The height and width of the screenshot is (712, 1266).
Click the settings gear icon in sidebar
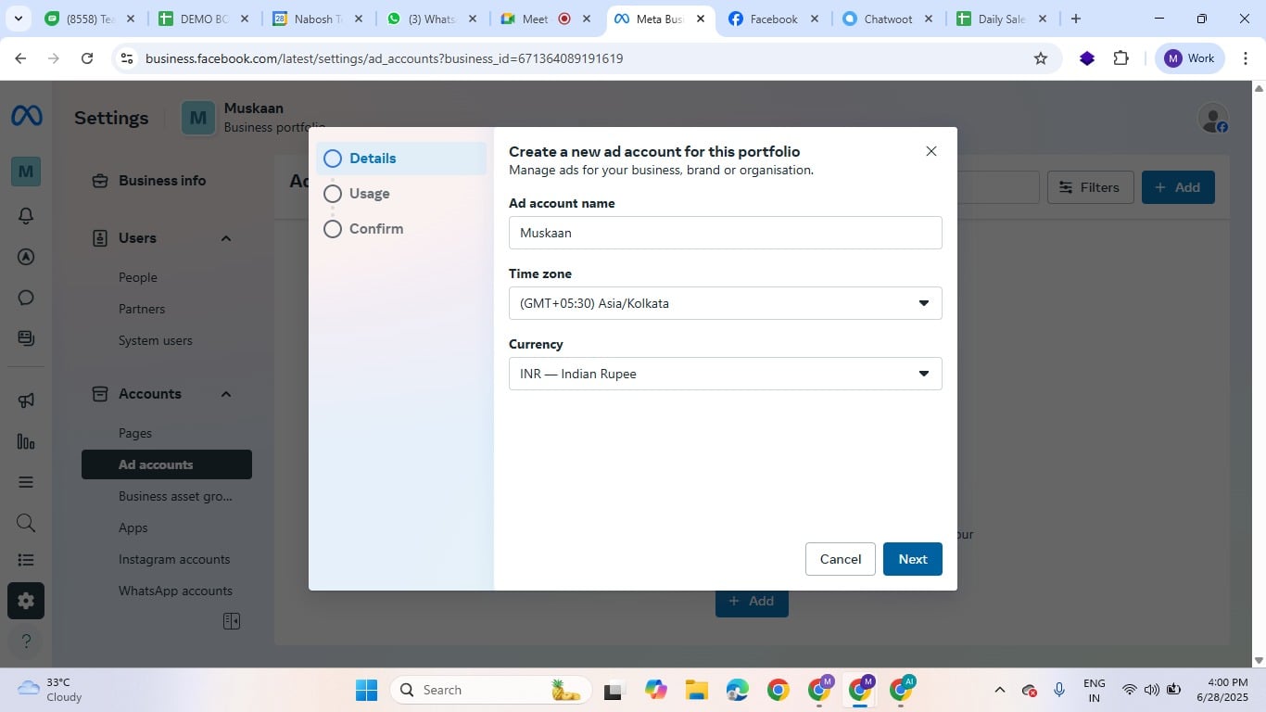[24, 600]
